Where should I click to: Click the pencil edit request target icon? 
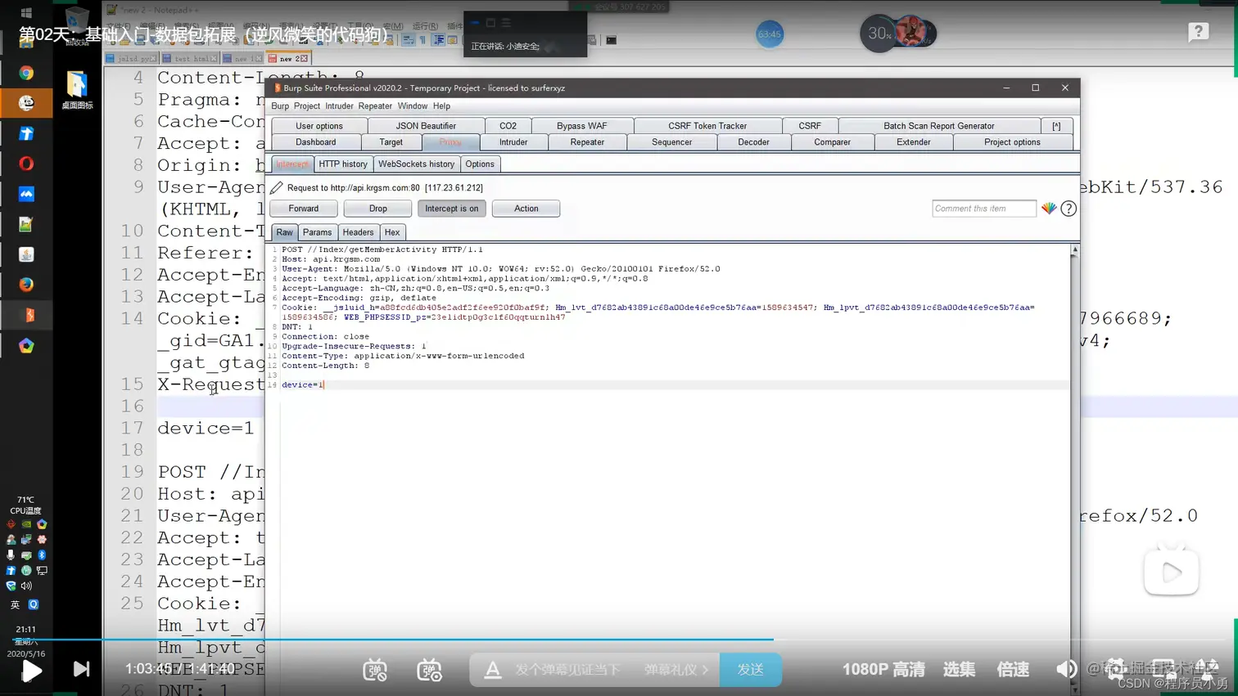pos(277,188)
